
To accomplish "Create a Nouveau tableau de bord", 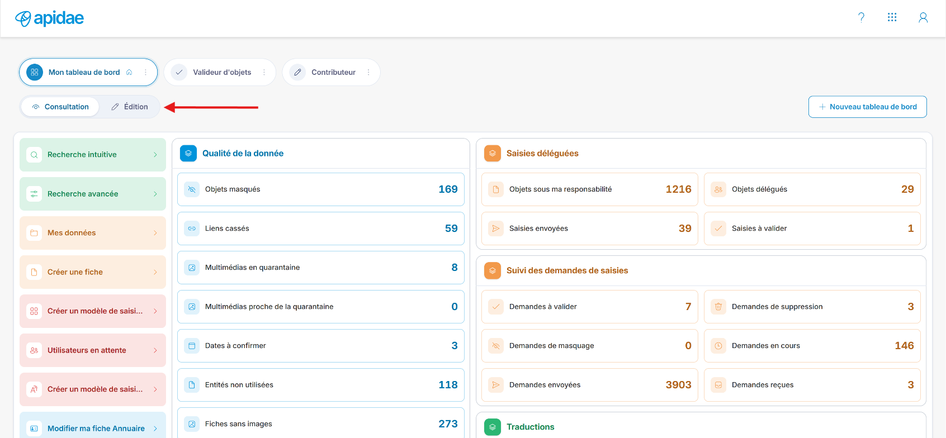I will coord(868,107).
